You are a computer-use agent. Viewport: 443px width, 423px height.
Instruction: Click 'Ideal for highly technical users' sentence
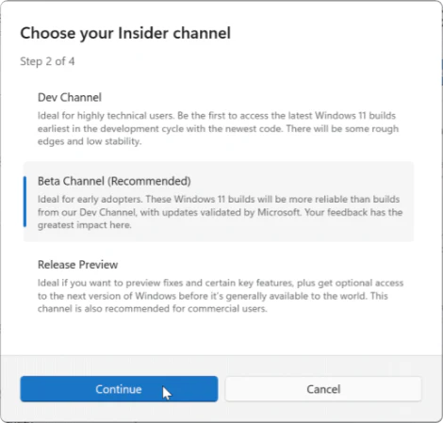pos(106,116)
